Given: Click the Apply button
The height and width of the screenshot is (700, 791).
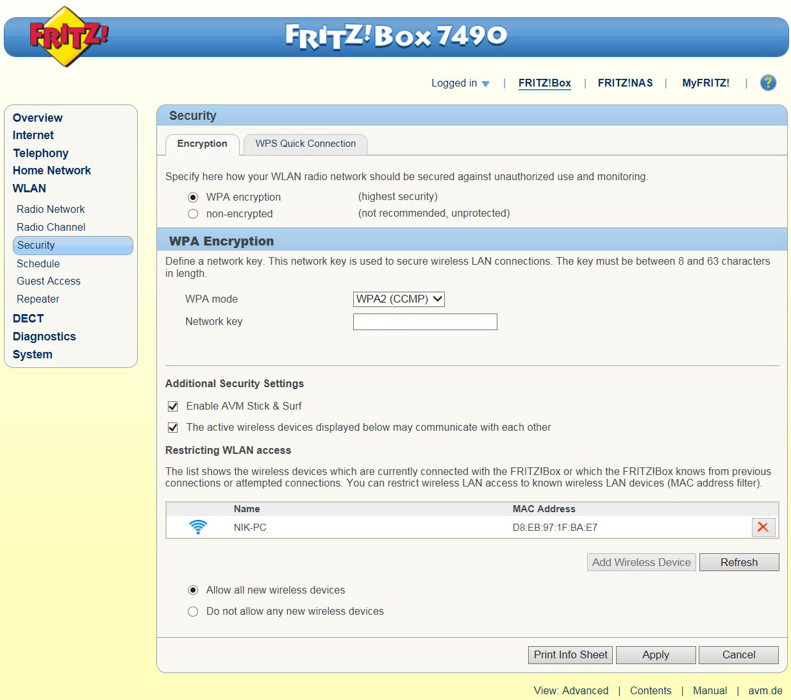Looking at the screenshot, I should 656,655.
